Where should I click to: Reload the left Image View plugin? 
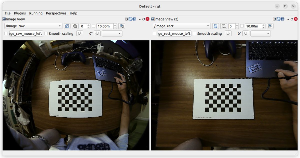tap(130, 19)
